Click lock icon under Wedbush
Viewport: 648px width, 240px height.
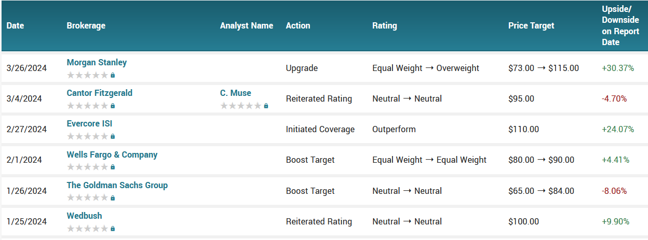113,228
